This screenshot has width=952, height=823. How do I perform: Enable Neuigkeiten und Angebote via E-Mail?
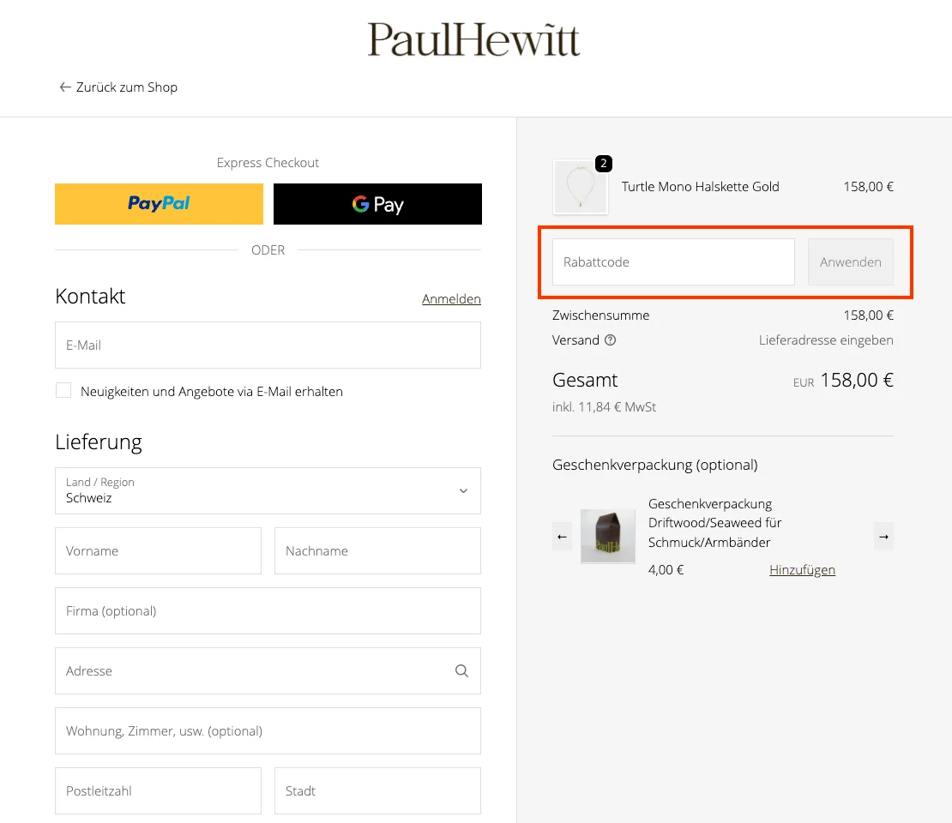[x=63, y=390]
